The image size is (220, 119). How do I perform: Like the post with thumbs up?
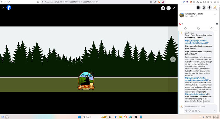(x=185, y=28)
